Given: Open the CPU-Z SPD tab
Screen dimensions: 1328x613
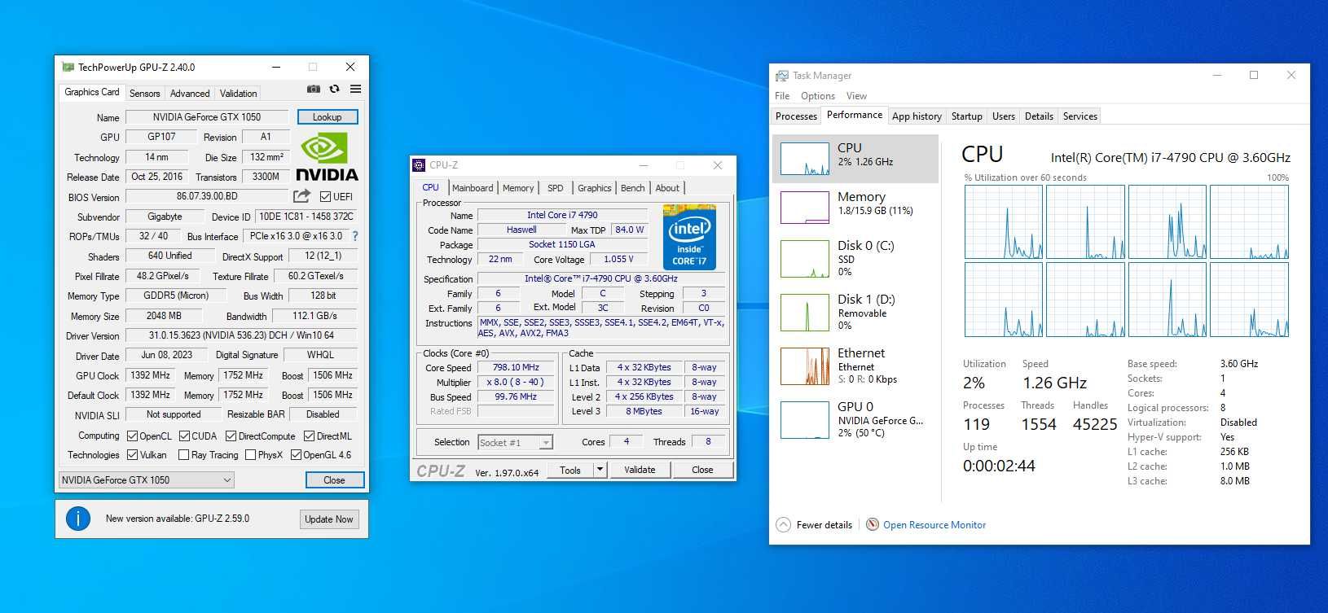Looking at the screenshot, I should click(556, 187).
